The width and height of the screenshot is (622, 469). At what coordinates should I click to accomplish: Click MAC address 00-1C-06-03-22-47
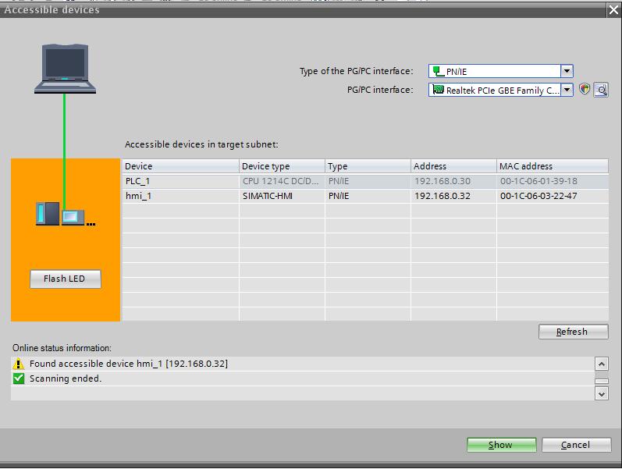[x=553, y=196]
